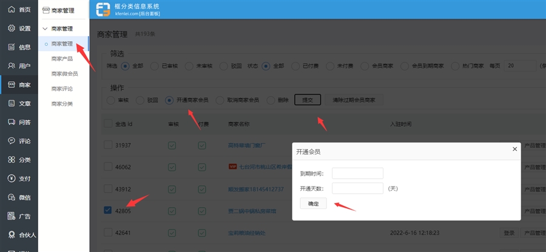546x252 pixels.
Task: Open Settings gear icon in sidebar
Action: (x=12, y=28)
